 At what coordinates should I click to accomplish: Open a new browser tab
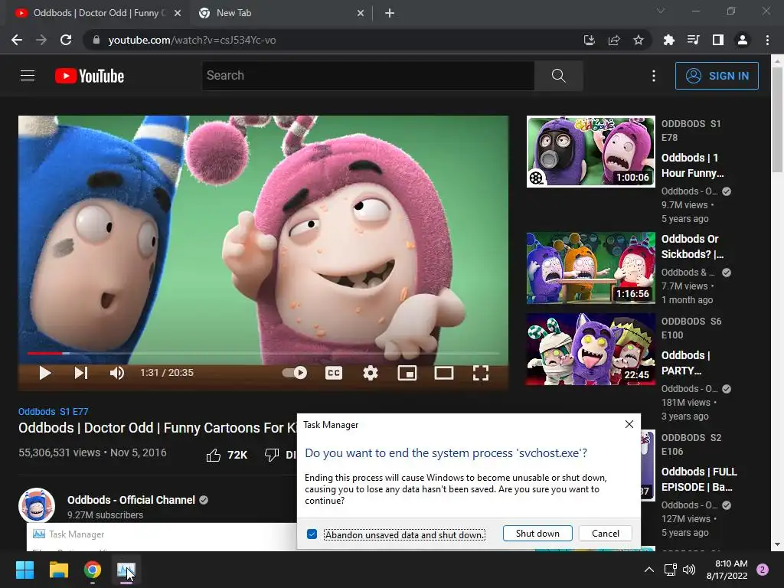pyautogui.click(x=390, y=13)
